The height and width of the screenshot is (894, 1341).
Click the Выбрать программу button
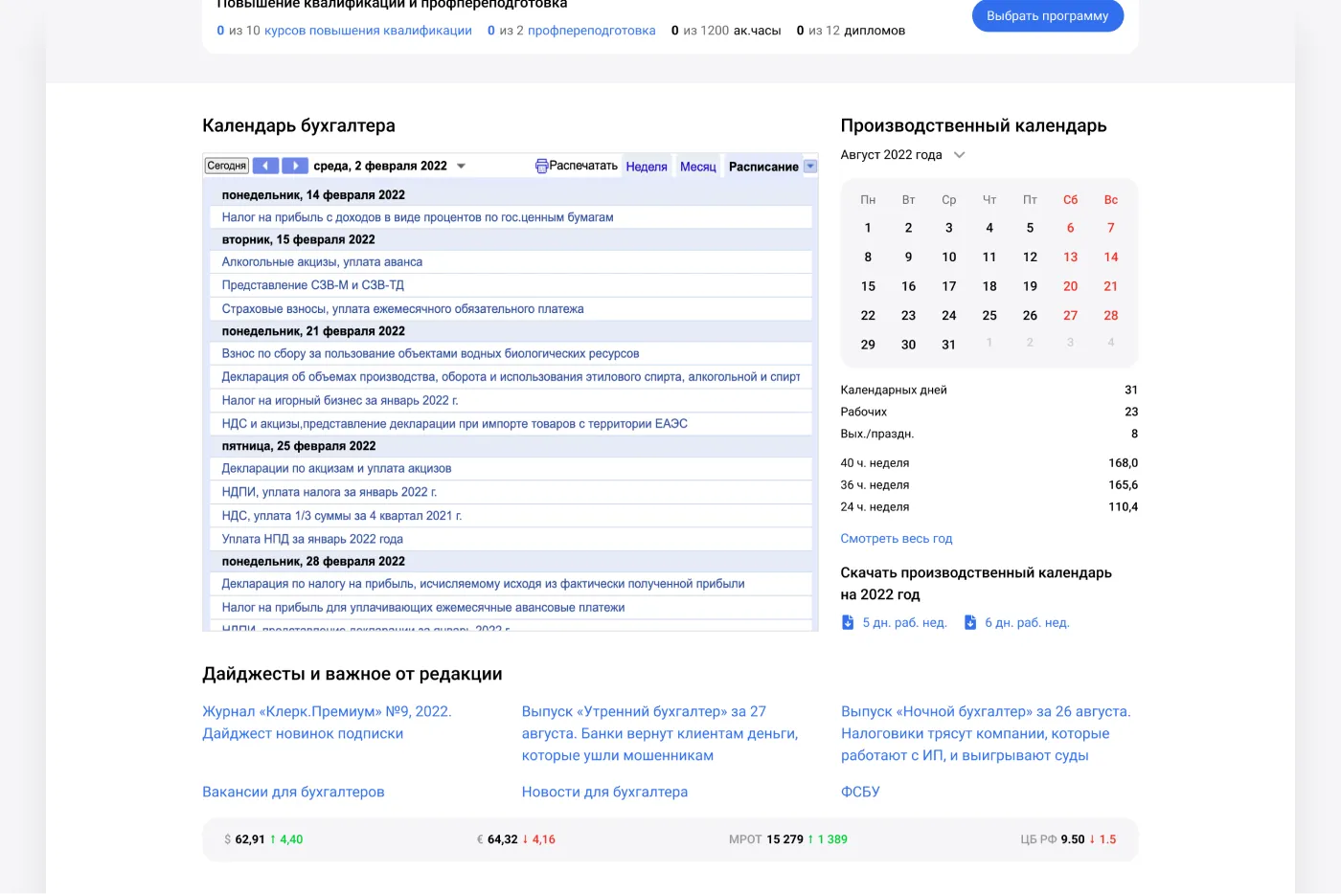coord(1047,16)
